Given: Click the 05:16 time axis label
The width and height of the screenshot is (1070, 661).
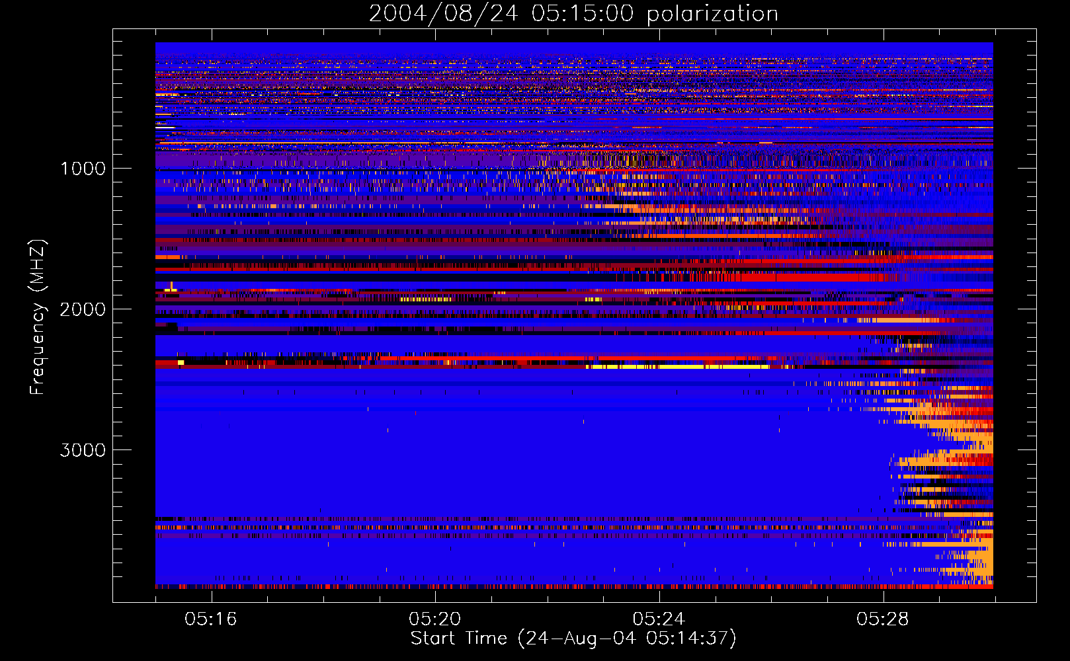Looking at the screenshot, I should click(x=211, y=619).
